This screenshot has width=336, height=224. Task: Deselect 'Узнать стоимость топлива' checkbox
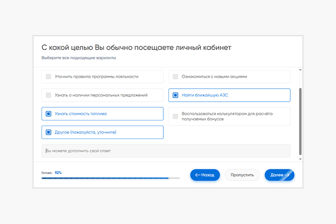49,113
